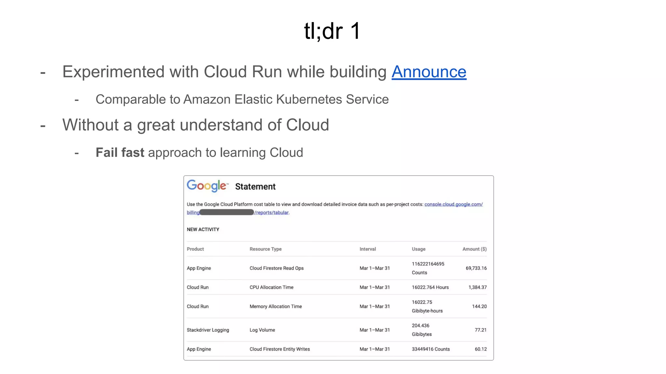Click the 'NEW ACTIVITY' label
666x374 pixels.
pos(203,230)
